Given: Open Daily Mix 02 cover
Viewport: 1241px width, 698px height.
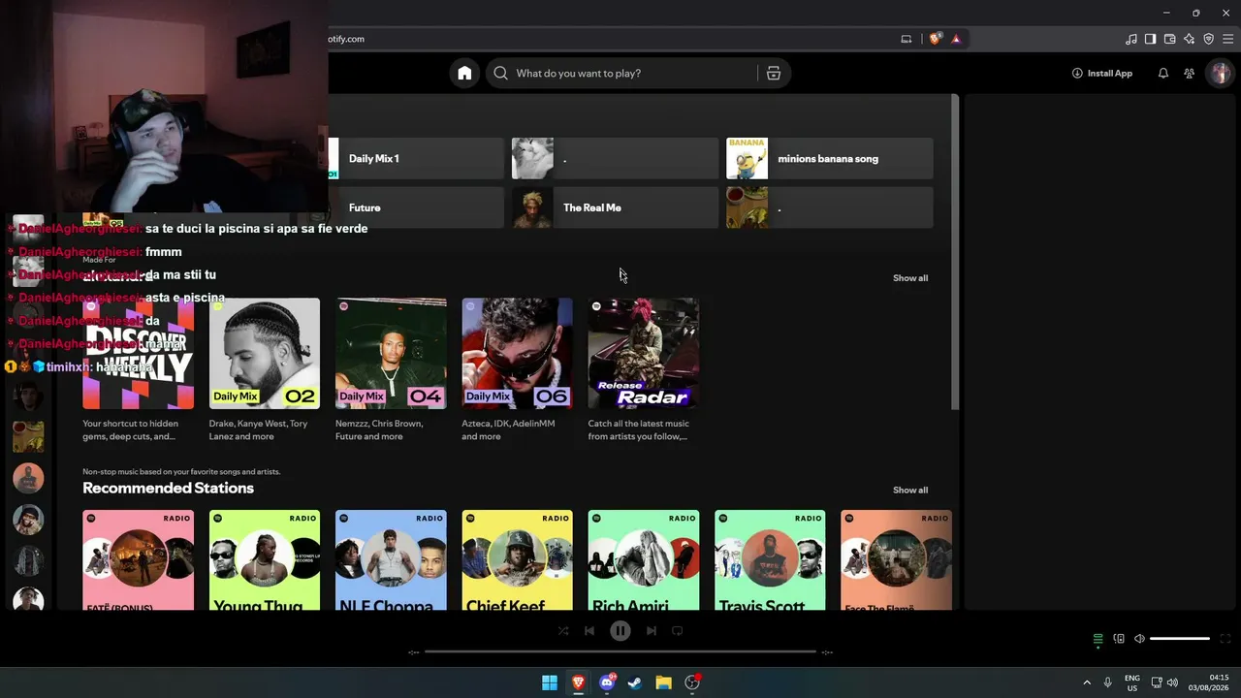Looking at the screenshot, I should tap(265, 354).
